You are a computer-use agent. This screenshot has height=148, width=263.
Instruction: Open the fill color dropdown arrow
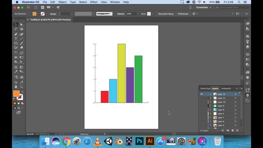click(38, 14)
